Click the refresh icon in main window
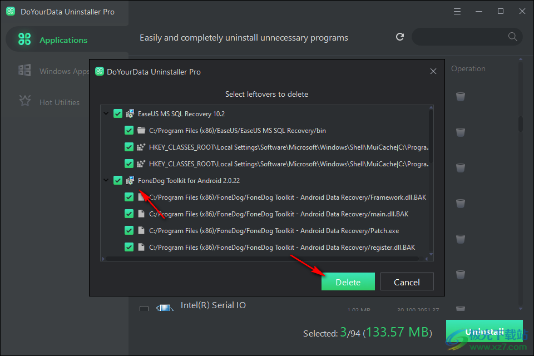Viewport: 534px width, 356px height. coord(400,37)
